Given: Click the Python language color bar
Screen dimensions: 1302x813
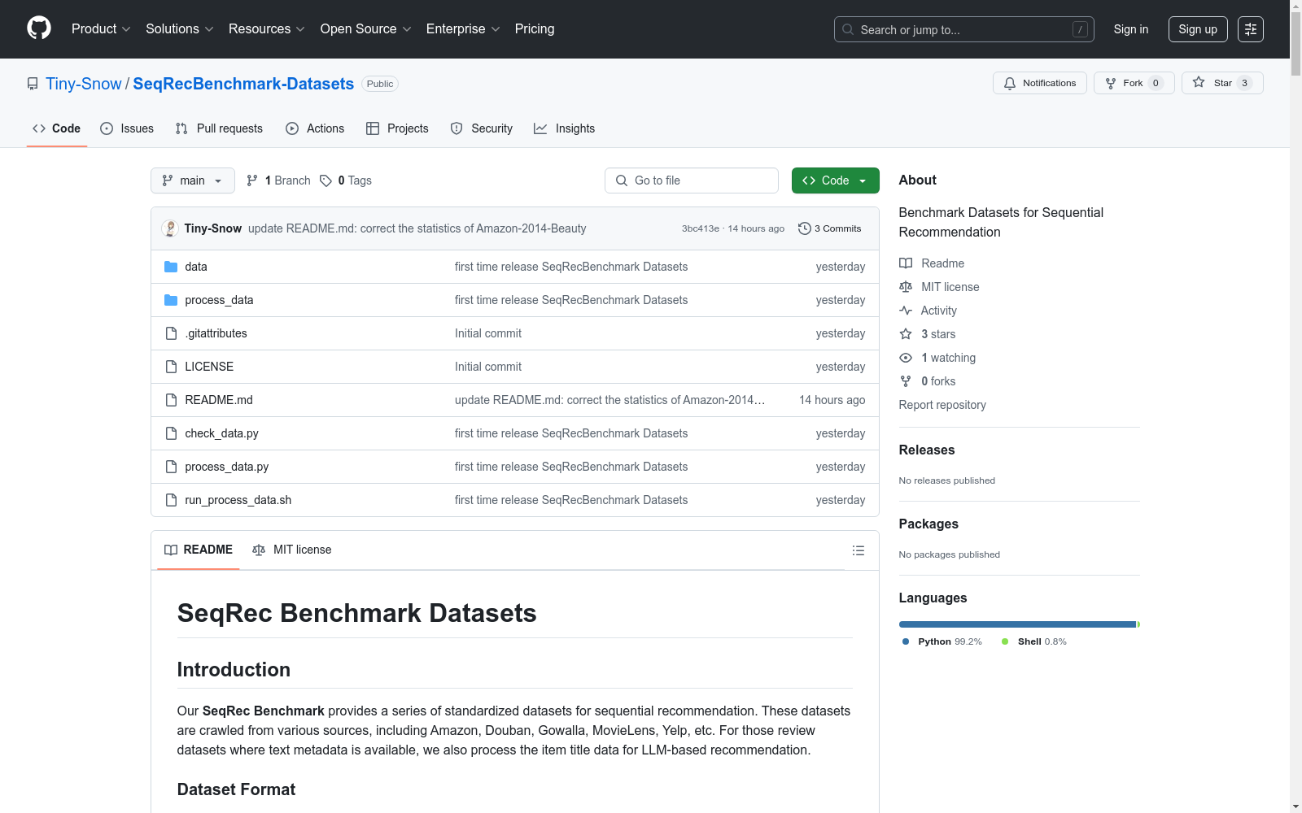Looking at the screenshot, I should click(x=1009, y=624).
